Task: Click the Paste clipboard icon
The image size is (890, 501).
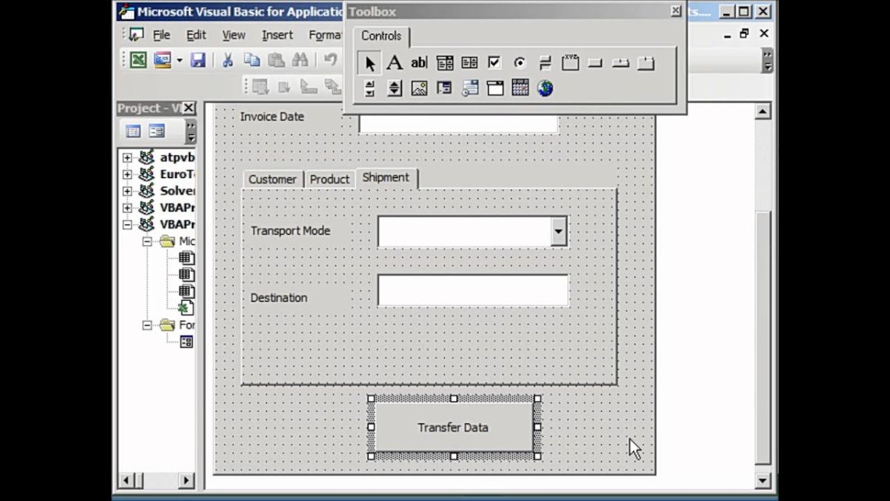Action: [276, 60]
